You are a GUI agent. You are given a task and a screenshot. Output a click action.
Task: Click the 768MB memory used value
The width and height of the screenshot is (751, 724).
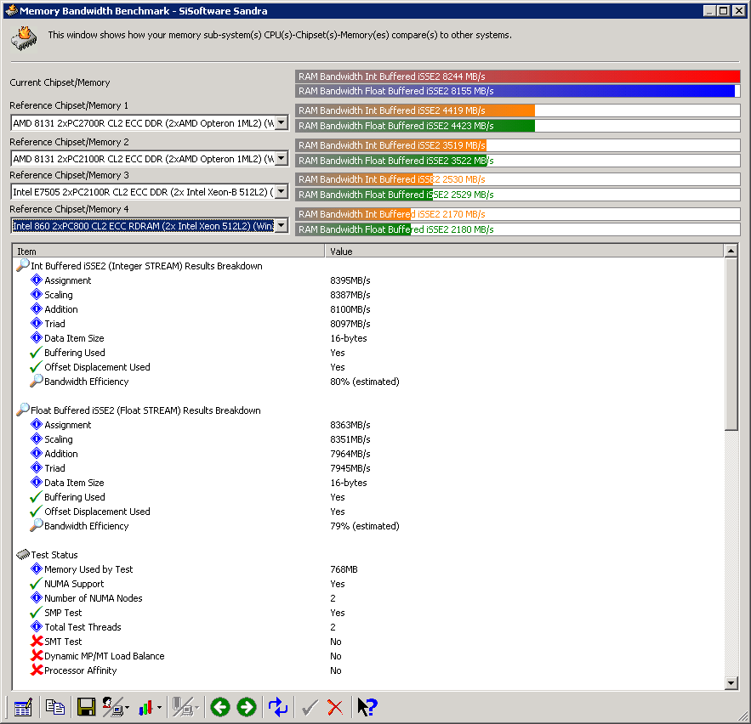pos(344,569)
